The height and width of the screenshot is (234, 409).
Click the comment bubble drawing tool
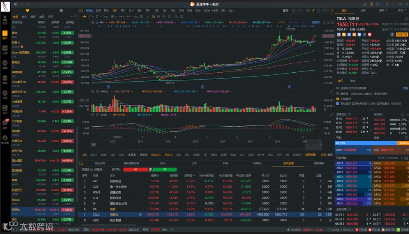(x=141, y=17)
